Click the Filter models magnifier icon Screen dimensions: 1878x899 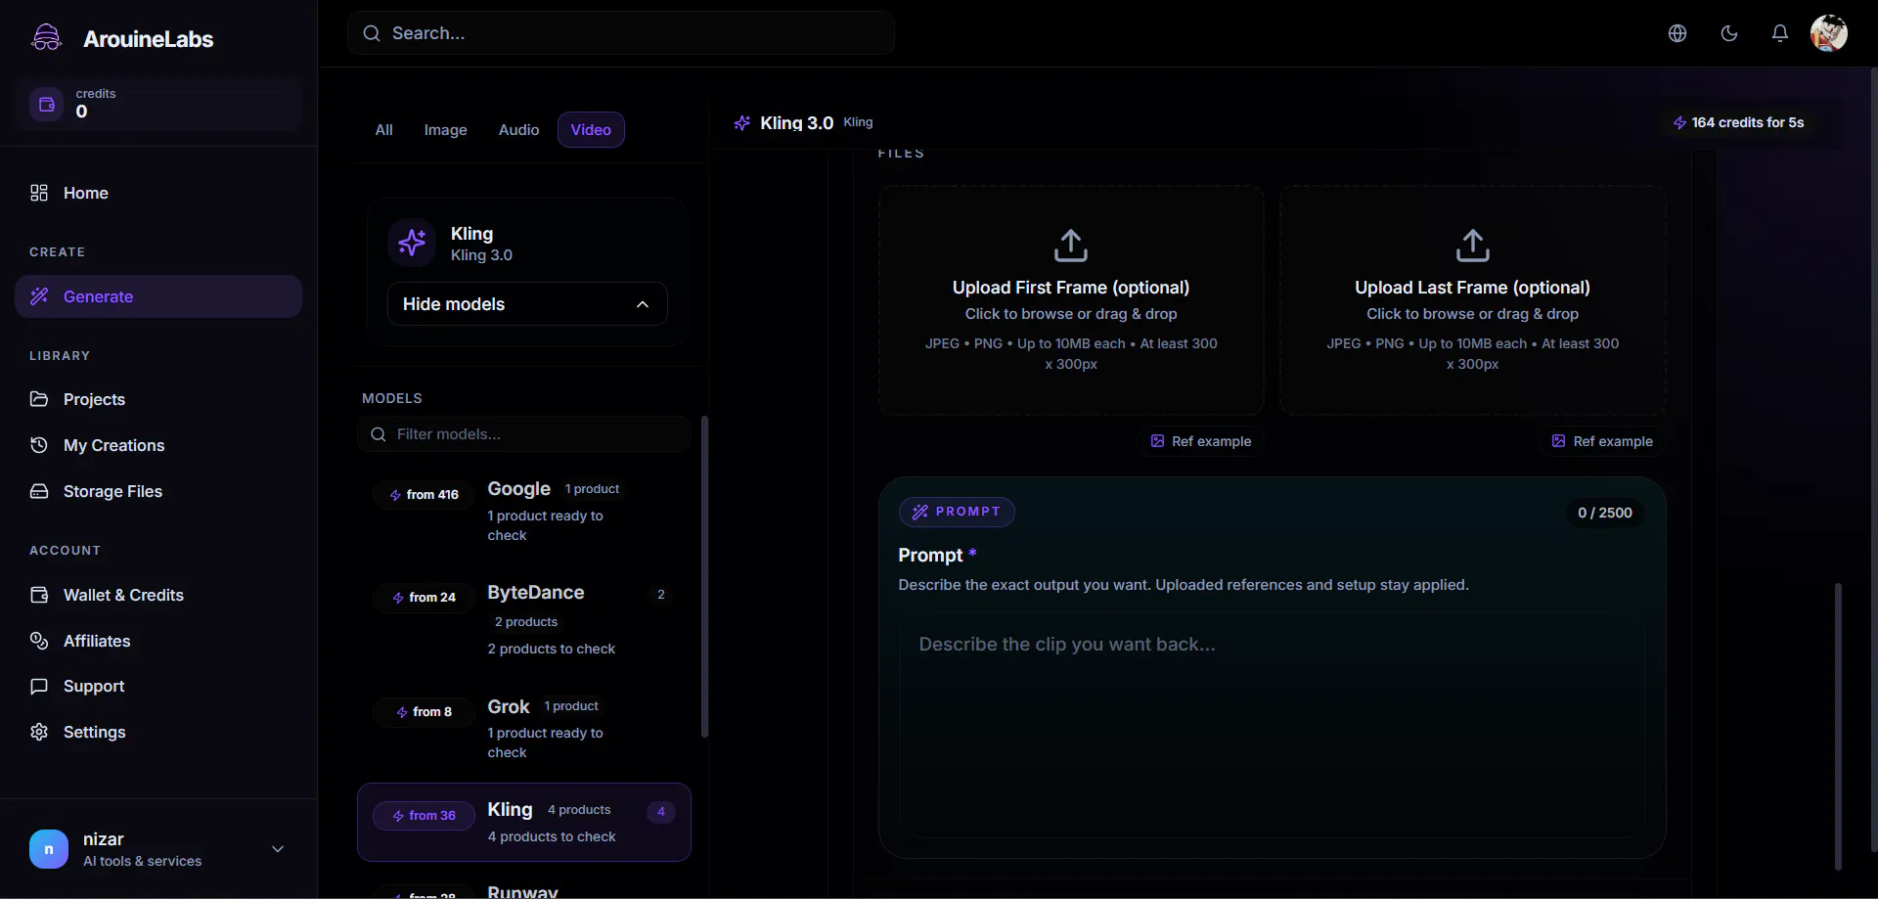tap(379, 434)
